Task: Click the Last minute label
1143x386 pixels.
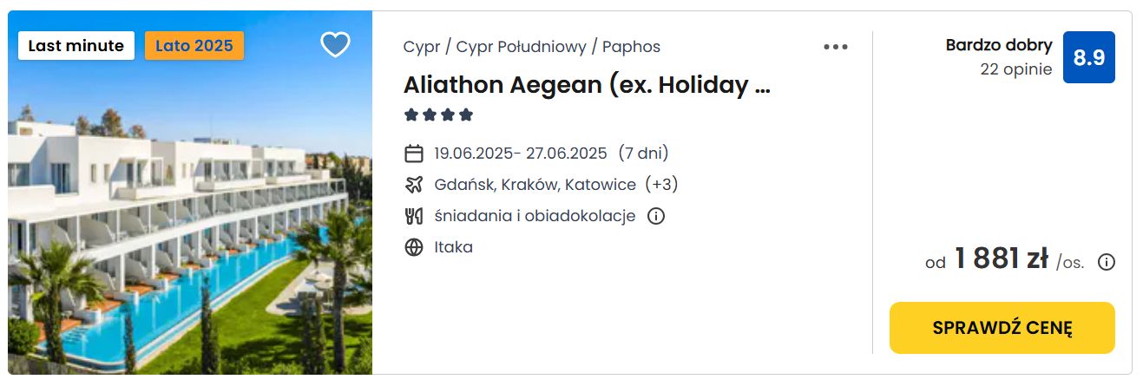Action: [76, 46]
